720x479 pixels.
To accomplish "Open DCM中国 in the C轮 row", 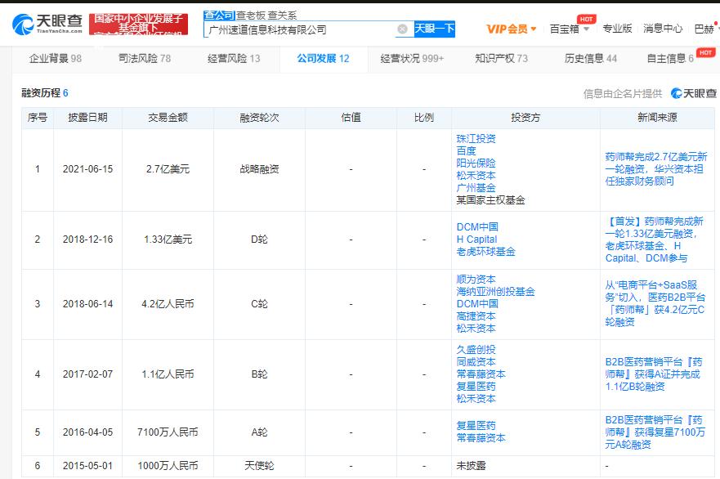I will point(477,304).
